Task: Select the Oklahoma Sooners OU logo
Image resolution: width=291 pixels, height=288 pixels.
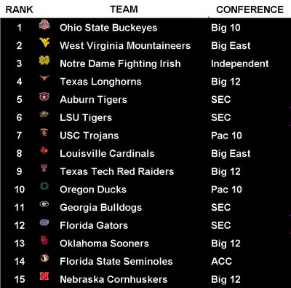Action: point(44,241)
